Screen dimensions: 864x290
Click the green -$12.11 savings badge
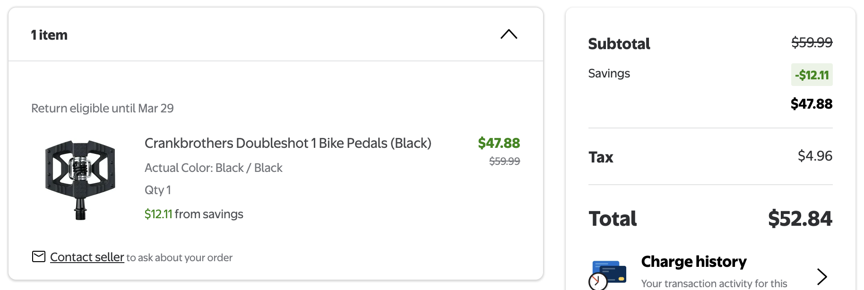point(812,75)
